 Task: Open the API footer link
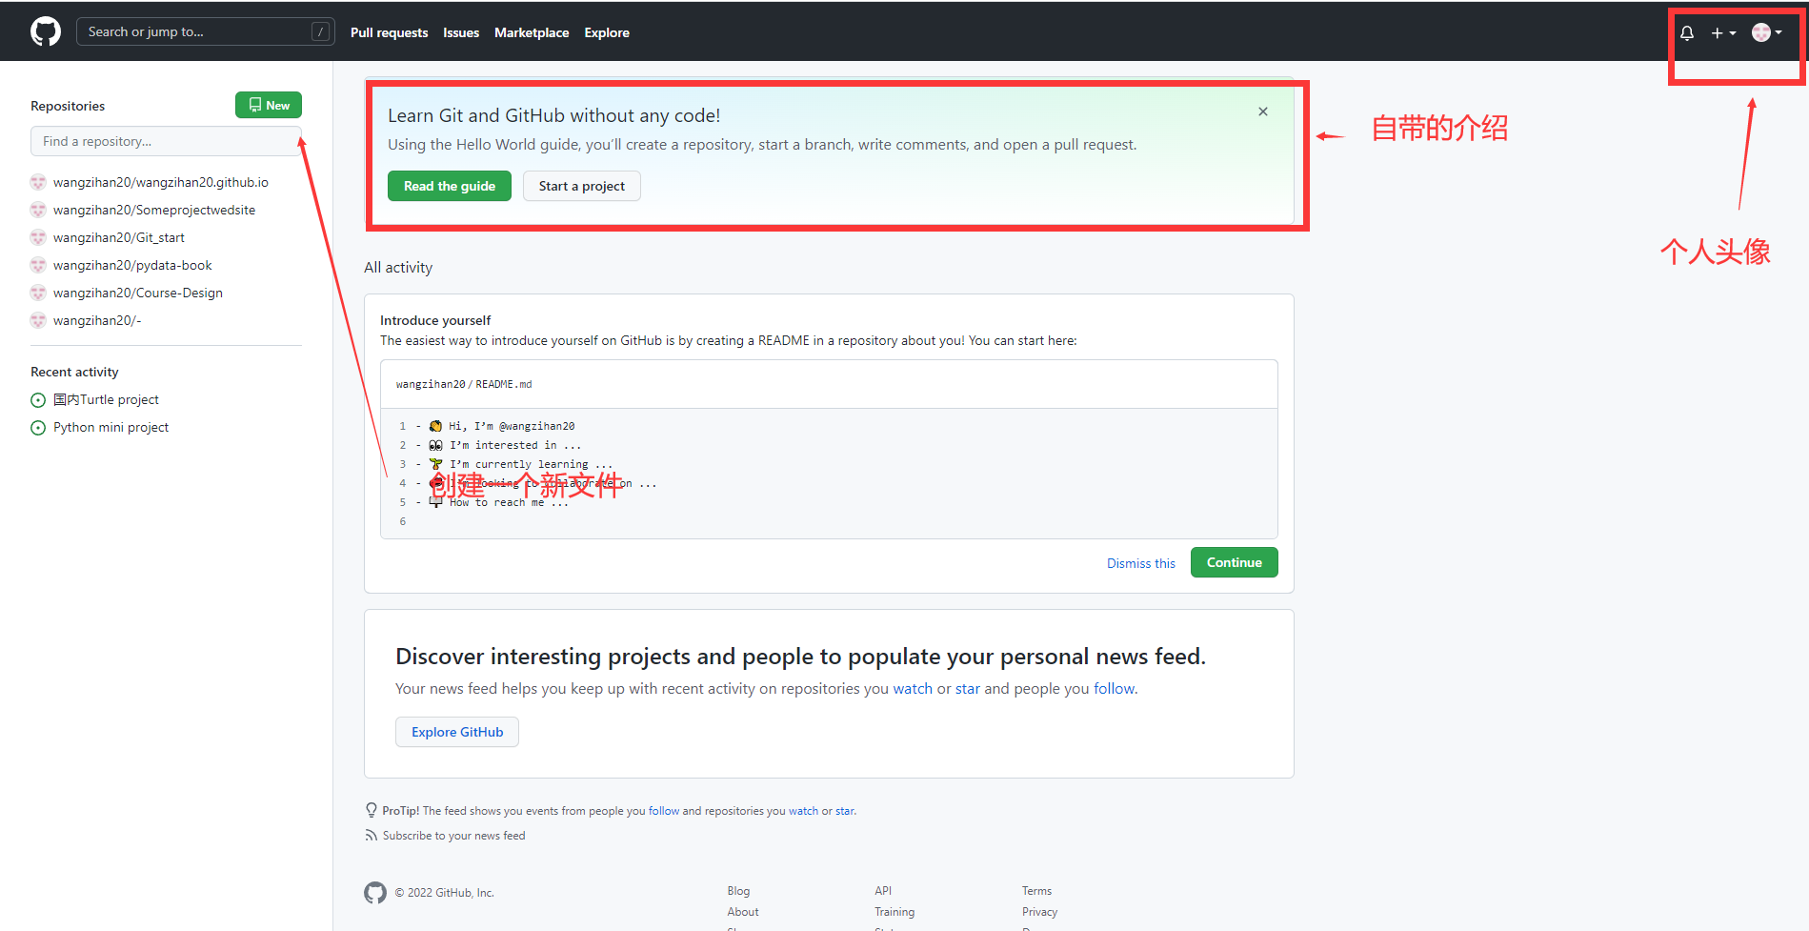[883, 891]
